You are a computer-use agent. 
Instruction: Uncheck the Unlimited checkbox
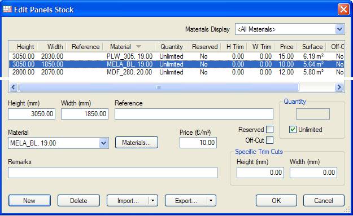293,130
